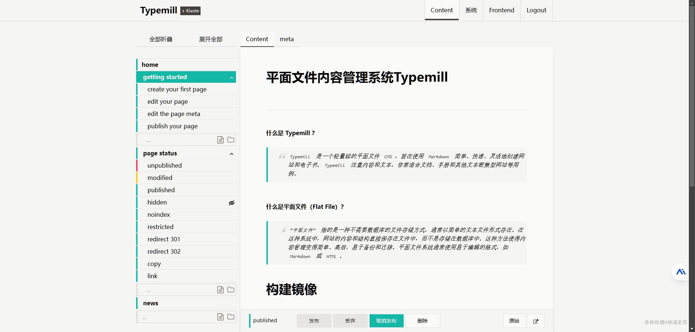
Task: Click the heading 什么是平面文件（Flat File）？
Action: pyautogui.click(x=305, y=207)
